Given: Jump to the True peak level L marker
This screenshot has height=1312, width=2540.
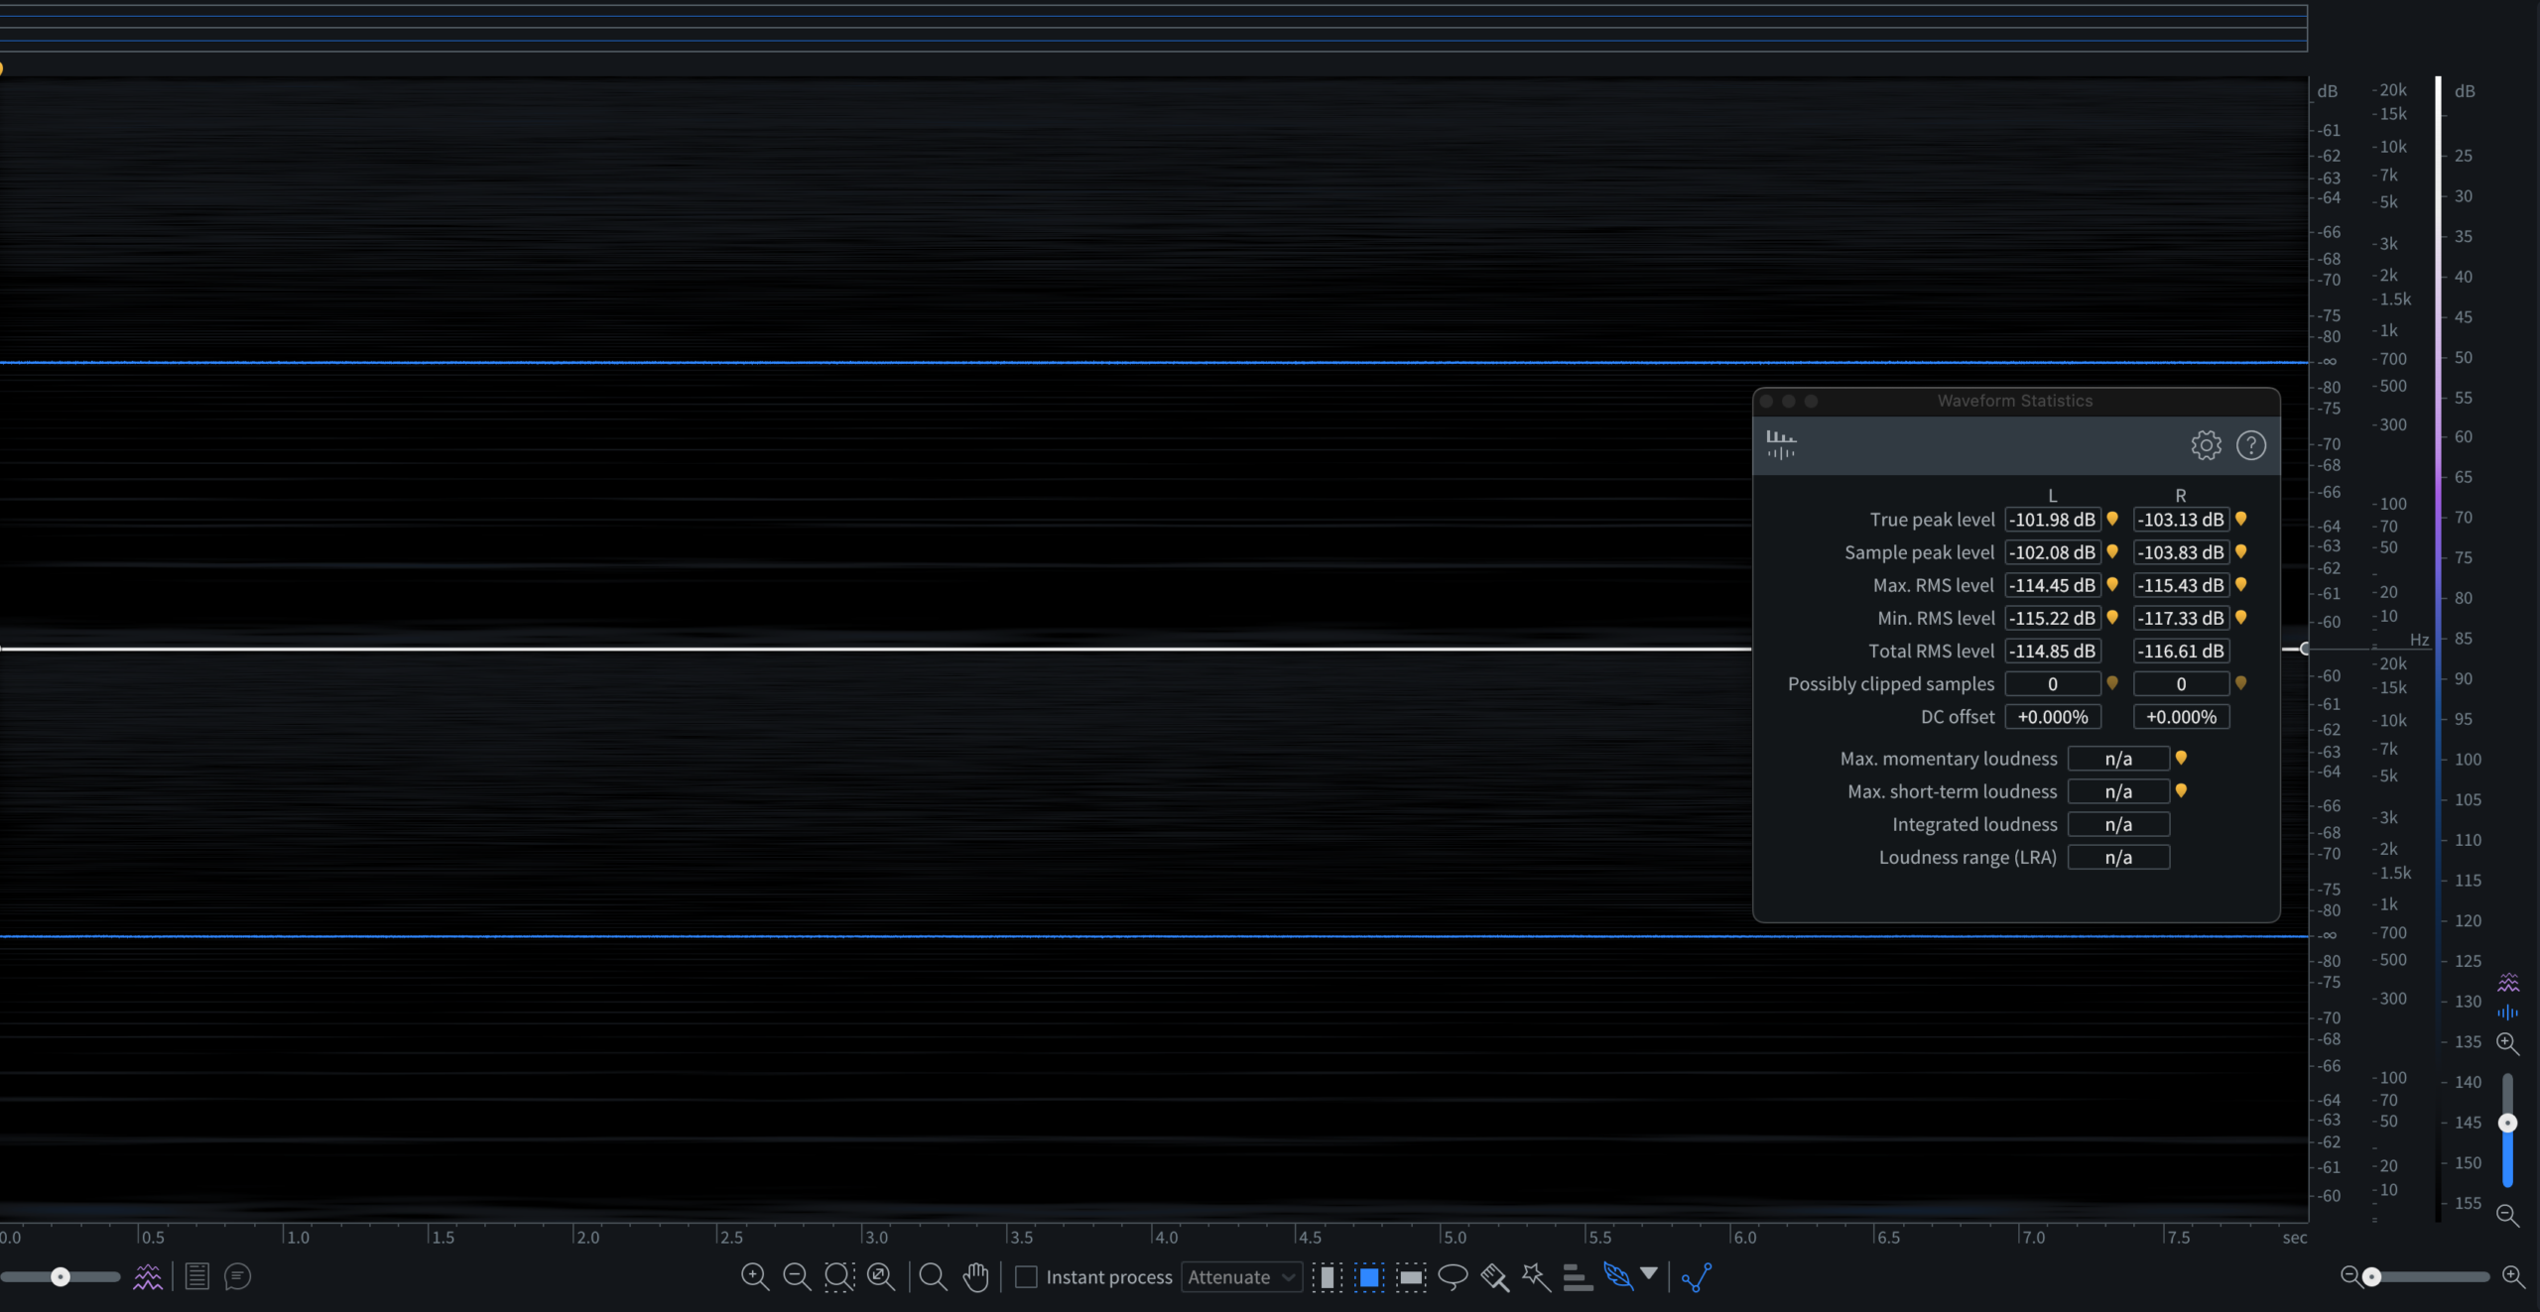Looking at the screenshot, I should 2112,519.
